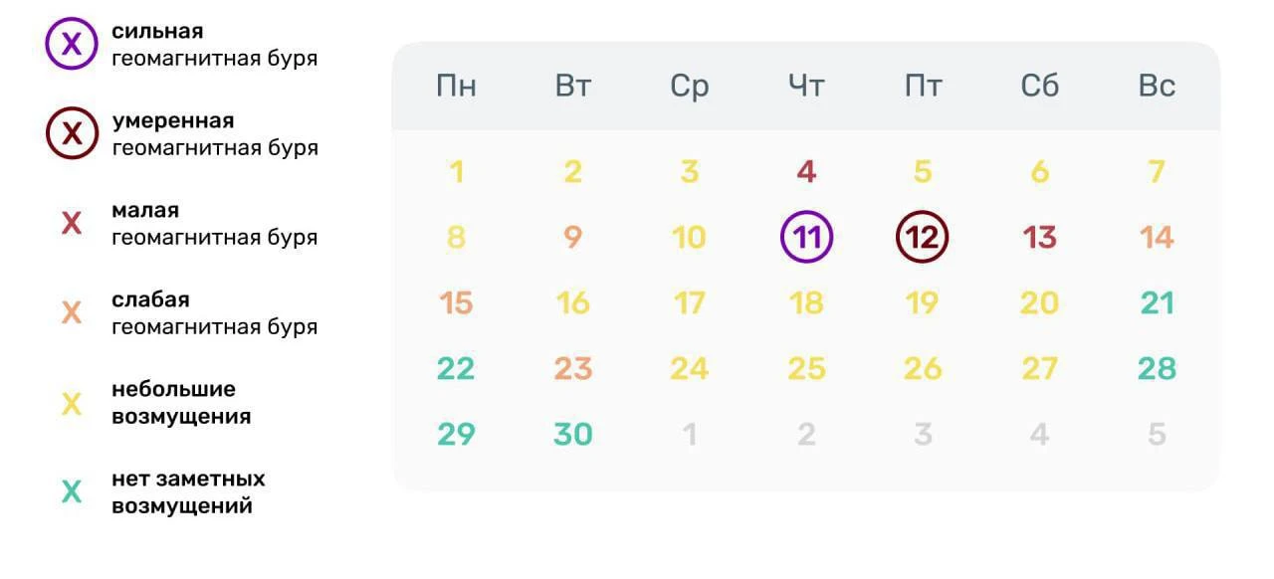Click red date 4 in calendar
The width and height of the screenshot is (1274, 579).
tap(806, 172)
